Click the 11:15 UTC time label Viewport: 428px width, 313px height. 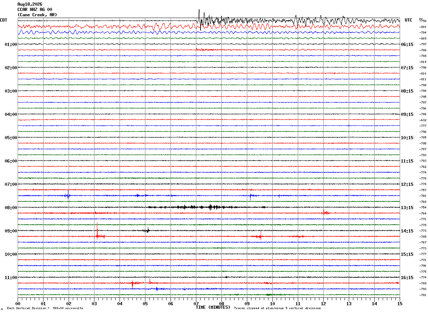(407, 161)
